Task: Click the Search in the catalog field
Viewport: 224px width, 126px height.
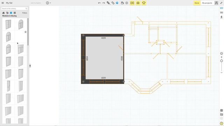Action: (14, 8)
